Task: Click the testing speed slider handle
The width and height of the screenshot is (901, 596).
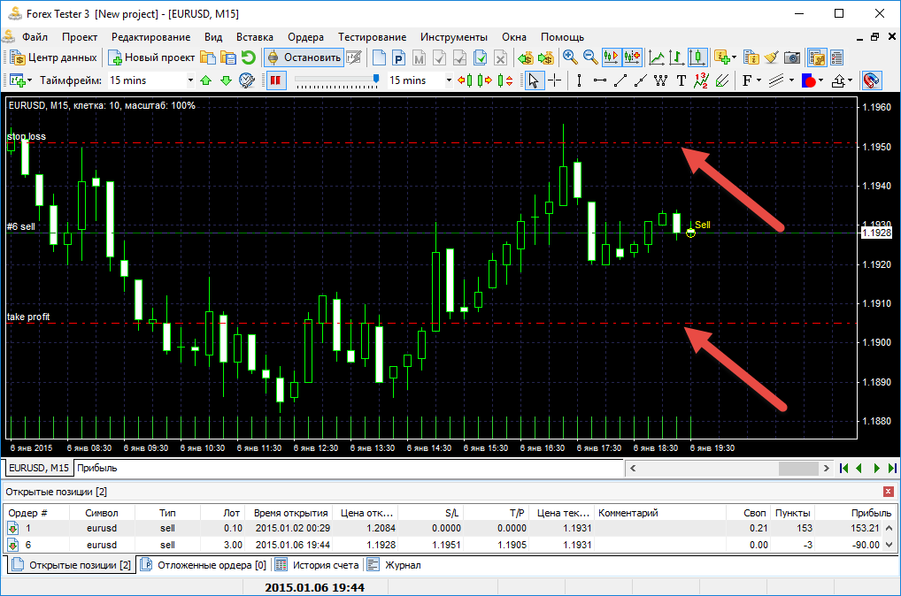Action: click(376, 80)
